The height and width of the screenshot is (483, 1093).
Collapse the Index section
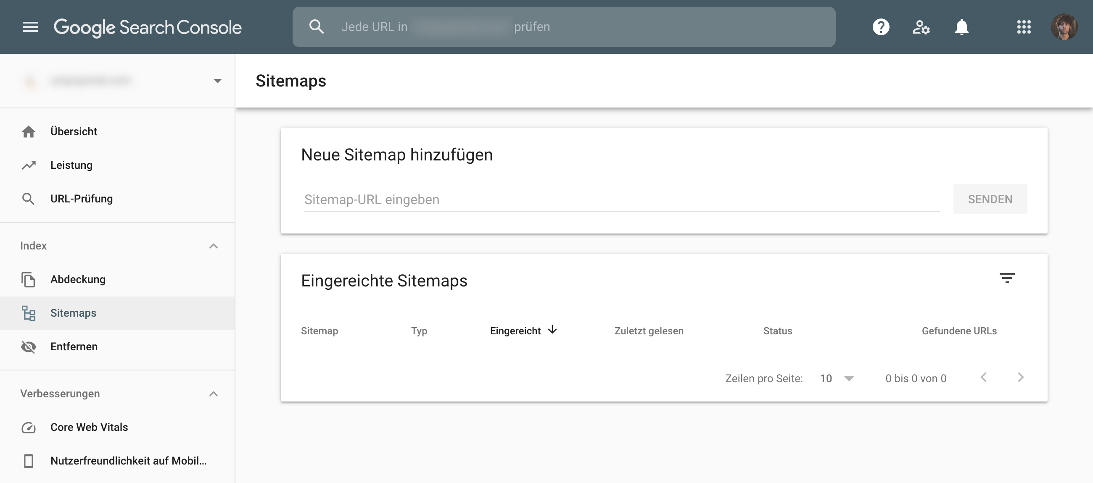point(214,246)
